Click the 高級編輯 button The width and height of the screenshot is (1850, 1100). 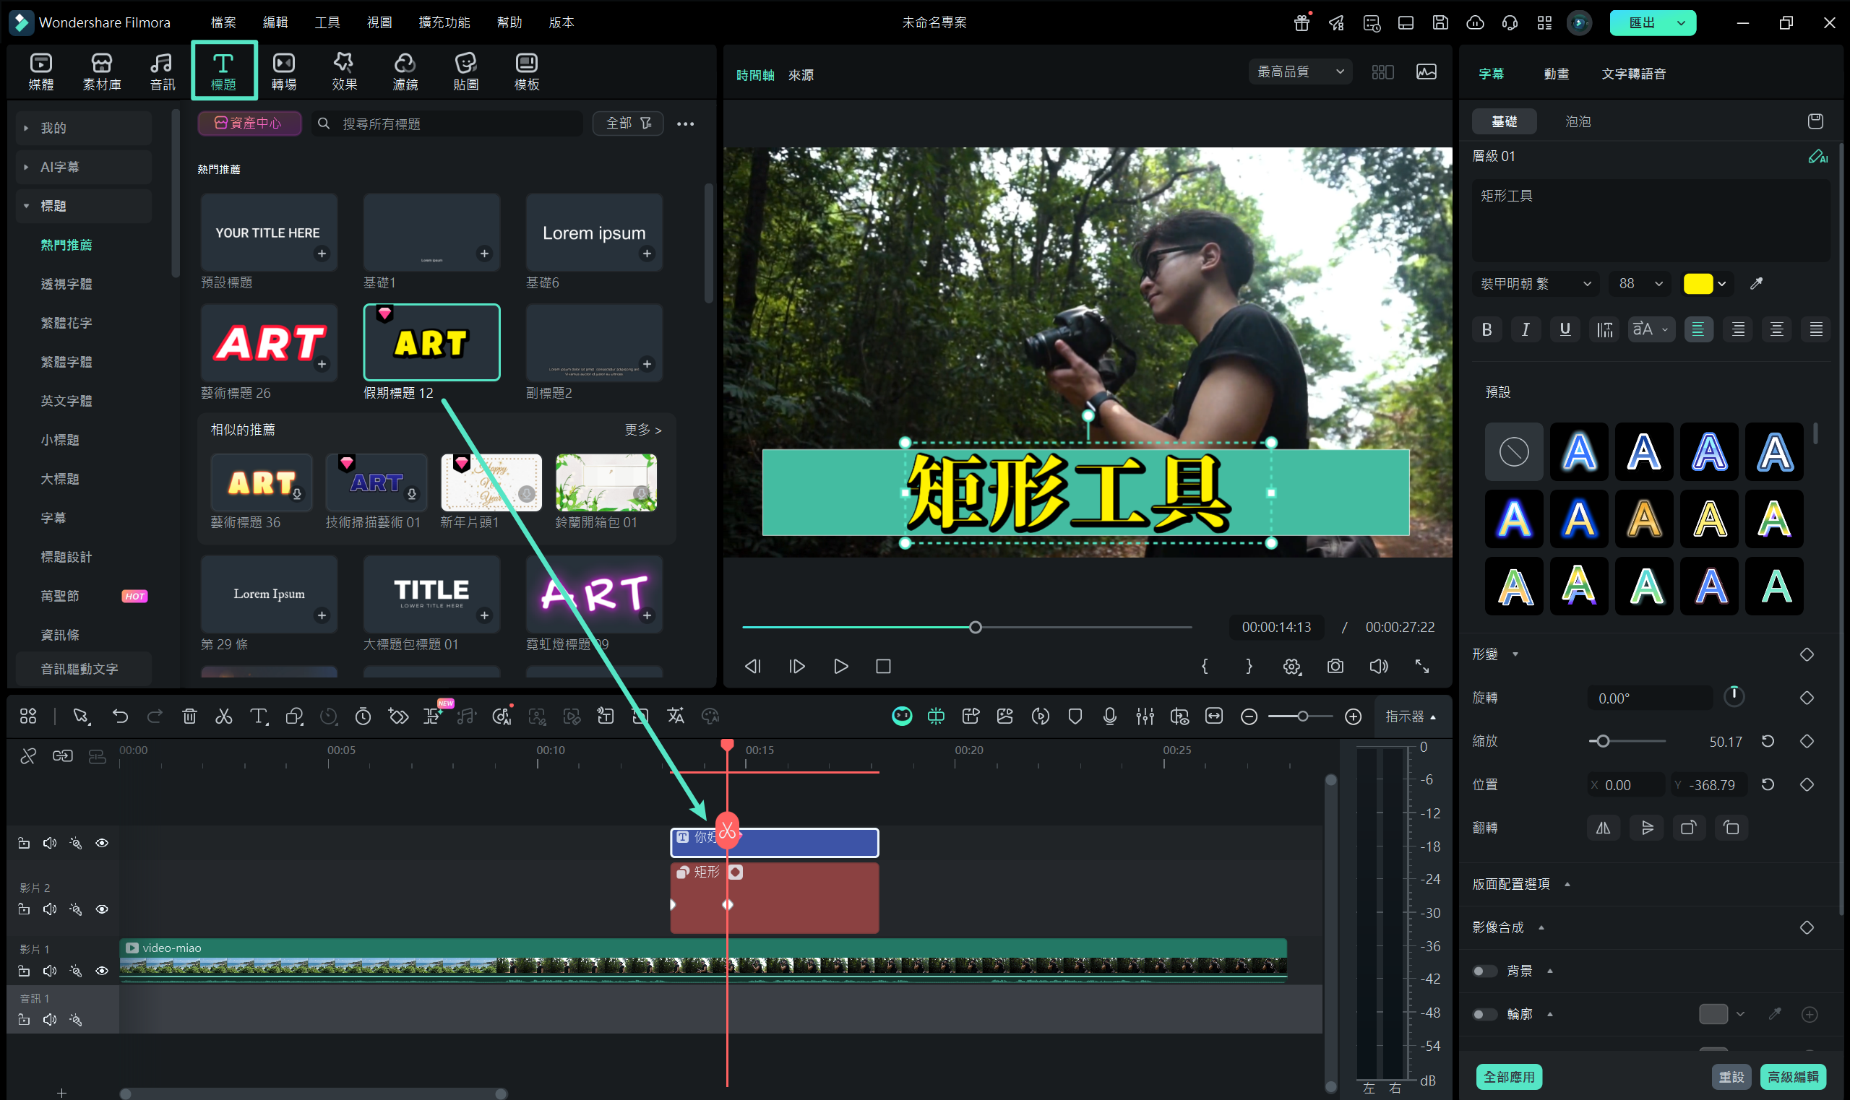click(1792, 1076)
